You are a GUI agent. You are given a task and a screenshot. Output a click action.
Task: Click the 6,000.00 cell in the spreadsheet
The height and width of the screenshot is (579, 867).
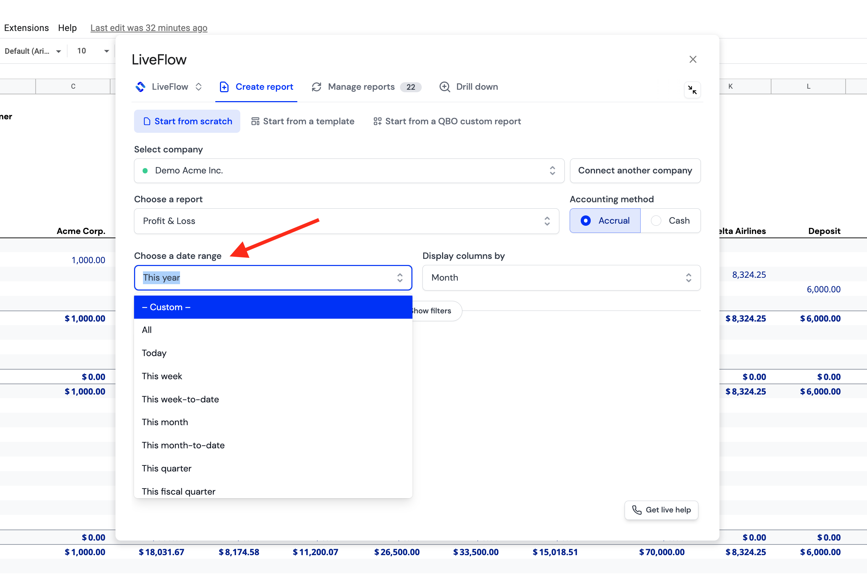(x=824, y=289)
